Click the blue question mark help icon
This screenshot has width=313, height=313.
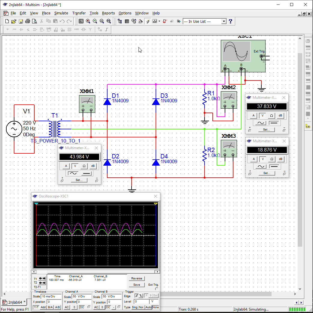pos(230,21)
